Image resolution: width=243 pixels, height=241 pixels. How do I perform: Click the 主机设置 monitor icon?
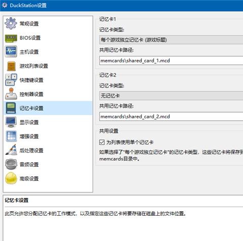coord(11,52)
